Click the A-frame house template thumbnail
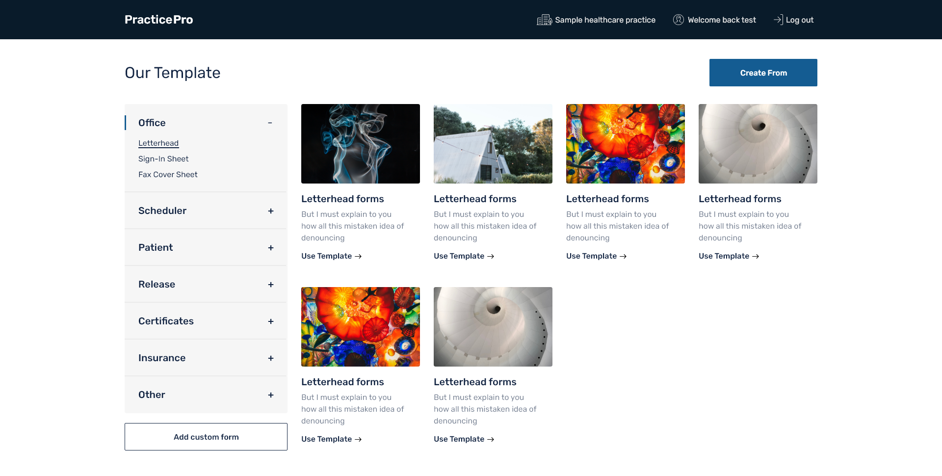Screen dimensions: 942x476 point(493,144)
